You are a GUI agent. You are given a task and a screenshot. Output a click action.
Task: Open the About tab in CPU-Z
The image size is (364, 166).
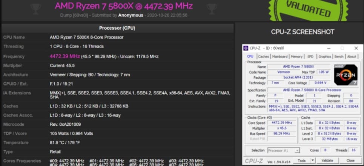point(352,56)
